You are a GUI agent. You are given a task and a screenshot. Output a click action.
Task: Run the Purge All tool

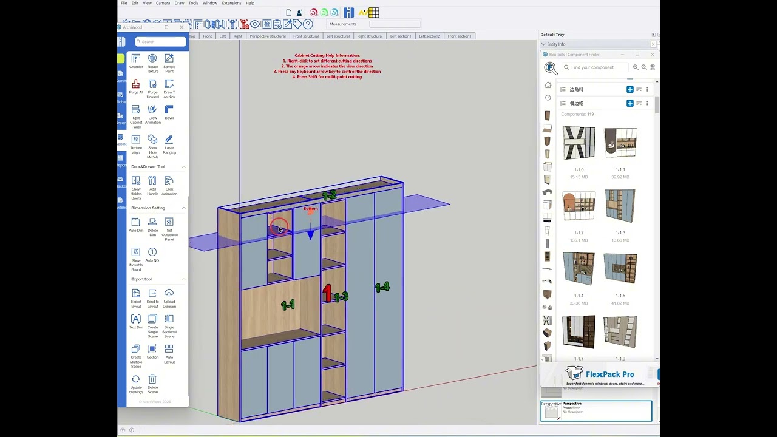136,87
